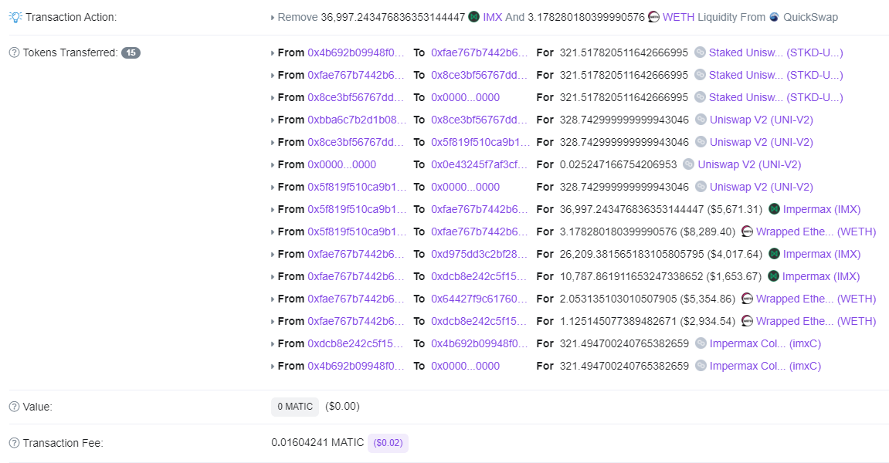Click the QuickSwap protocol icon
This screenshot has height=463, width=889.
click(x=772, y=16)
